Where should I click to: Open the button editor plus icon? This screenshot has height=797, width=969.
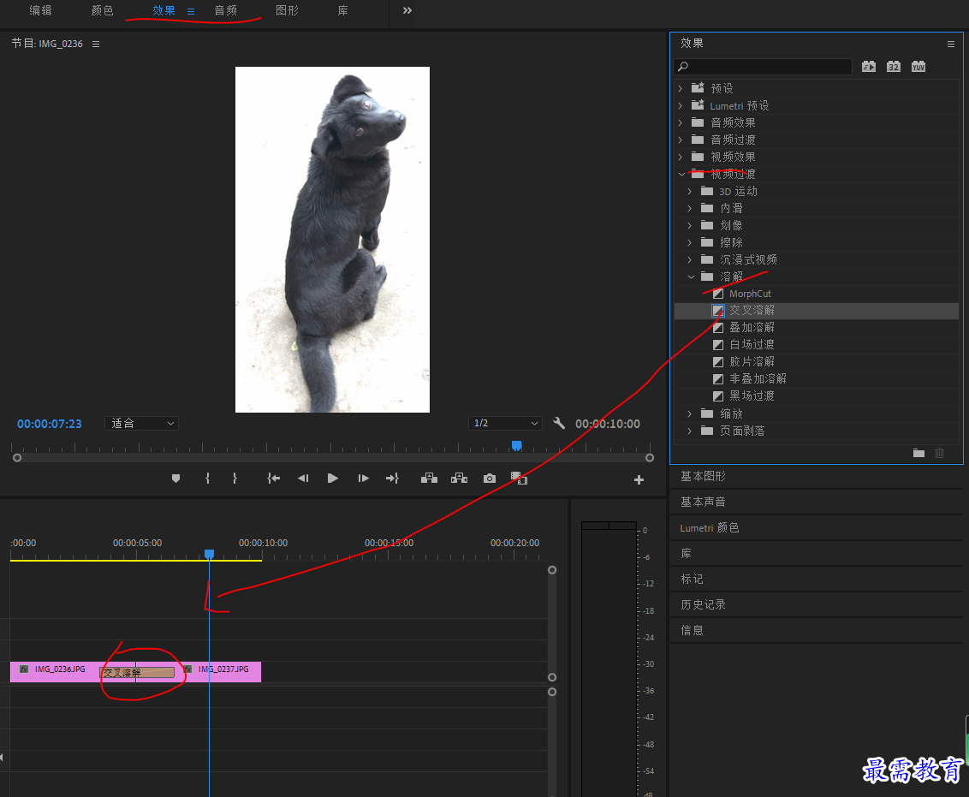tap(639, 480)
